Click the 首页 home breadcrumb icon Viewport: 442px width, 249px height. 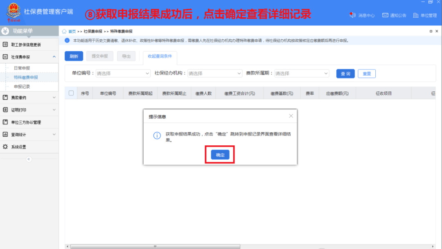point(65,31)
